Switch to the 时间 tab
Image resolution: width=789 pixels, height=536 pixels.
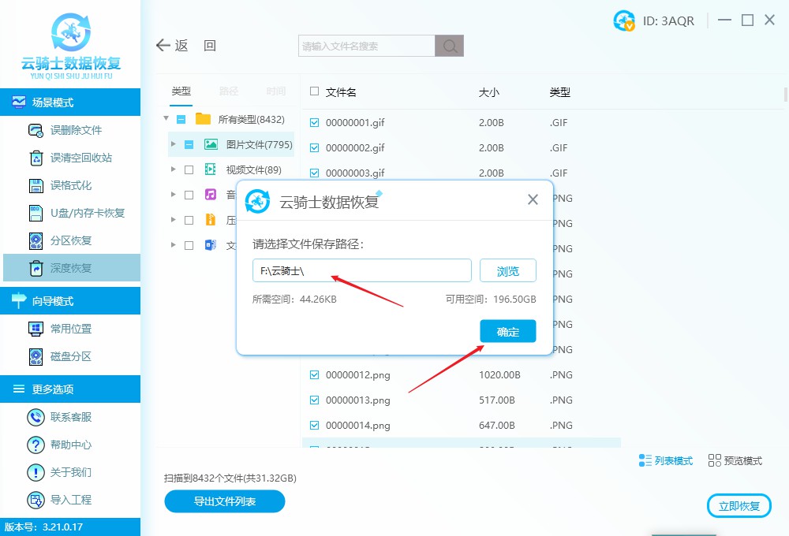[275, 91]
